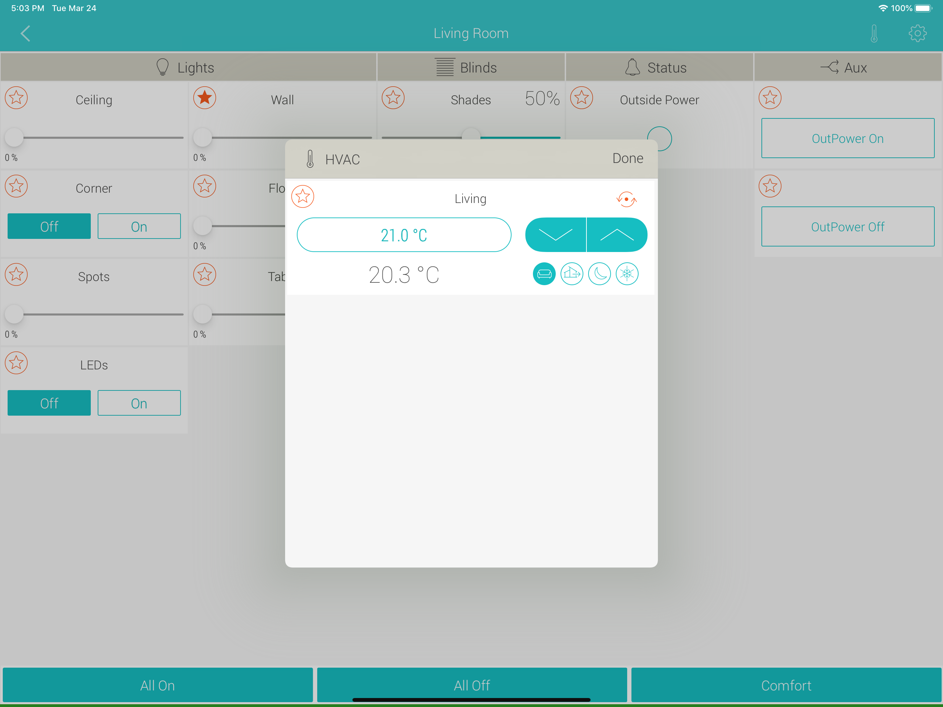
Task: Click the Shades 50% value
Action: click(x=542, y=98)
